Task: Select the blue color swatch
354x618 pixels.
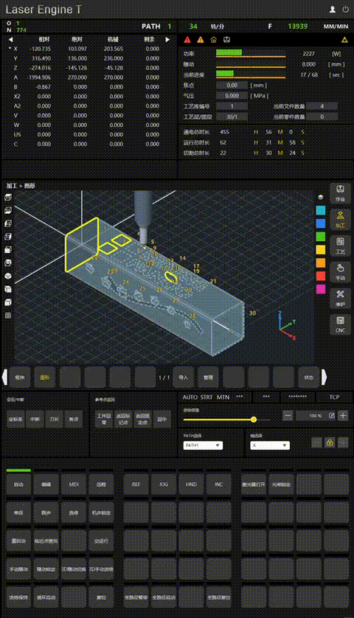Action: pyautogui.click(x=321, y=223)
